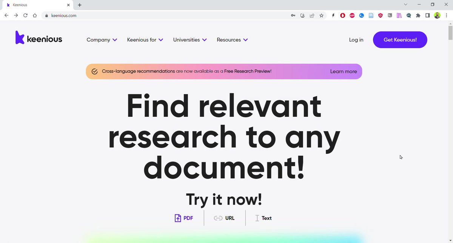Image resolution: width=453 pixels, height=243 pixels.
Task: Click the install app icon in address bar
Action: (x=302, y=15)
